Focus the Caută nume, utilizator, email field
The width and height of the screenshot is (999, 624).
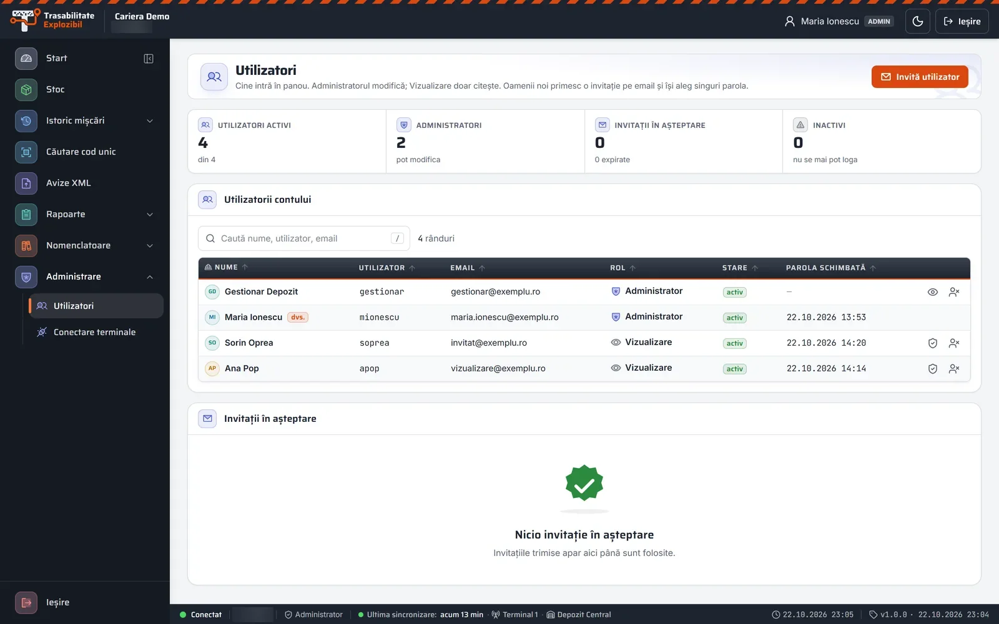tap(304, 238)
